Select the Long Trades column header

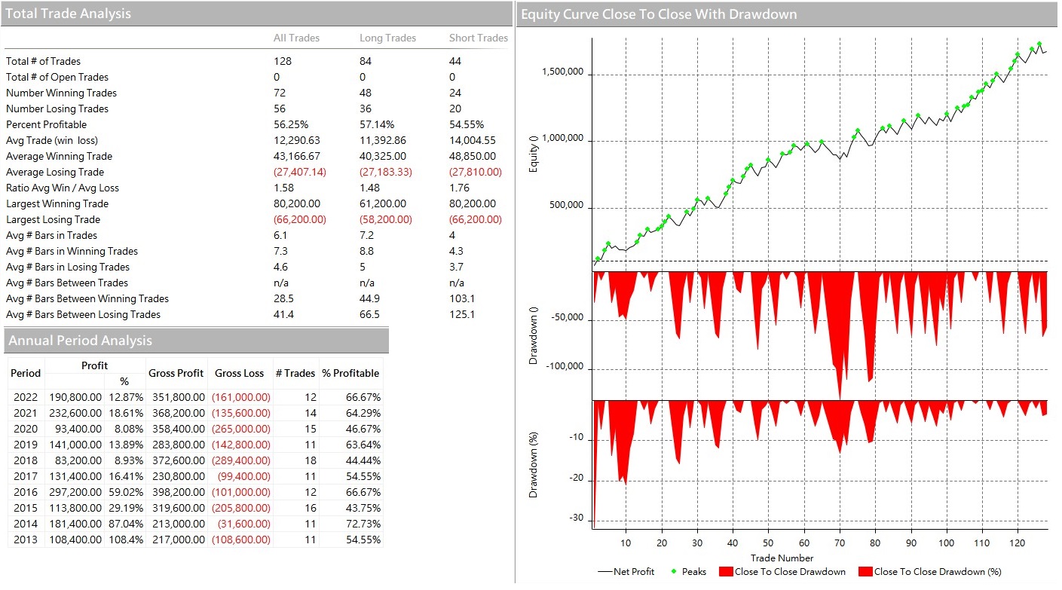tap(387, 38)
